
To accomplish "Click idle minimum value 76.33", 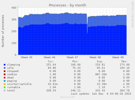I will (76, 68).
